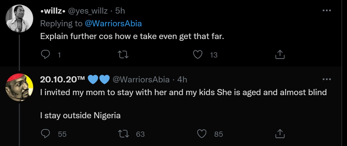Open •willz• profile from display name
The height and width of the screenshot is (146, 347).
coord(52,11)
